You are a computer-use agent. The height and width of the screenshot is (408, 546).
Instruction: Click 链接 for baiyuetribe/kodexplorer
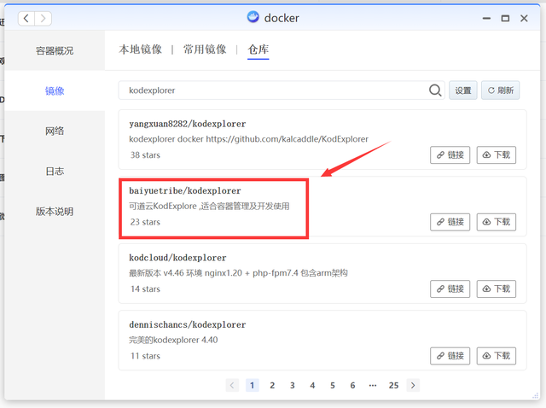point(450,222)
